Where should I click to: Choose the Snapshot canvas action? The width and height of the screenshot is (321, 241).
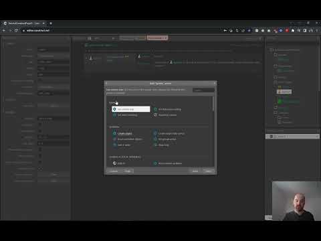pos(165,115)
